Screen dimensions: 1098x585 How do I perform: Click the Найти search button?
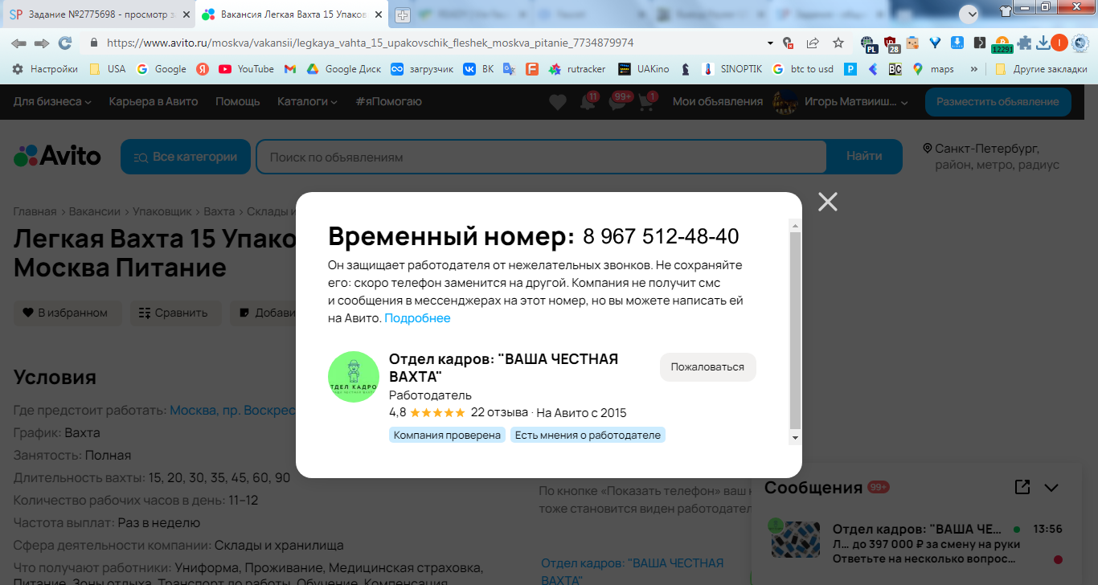864,157
